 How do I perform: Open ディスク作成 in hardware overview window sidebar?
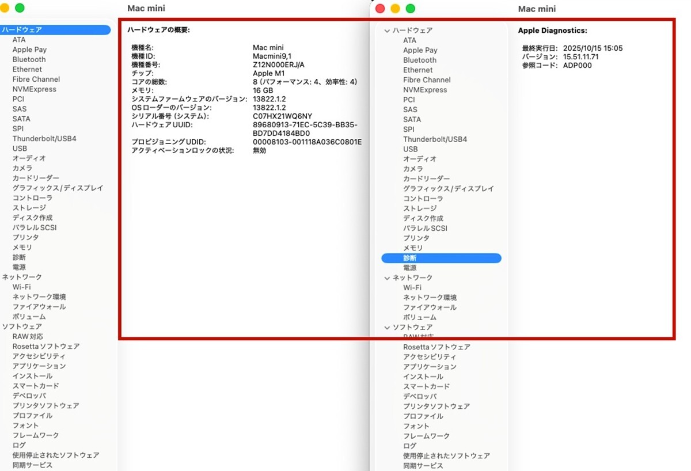tap(33, 218)
